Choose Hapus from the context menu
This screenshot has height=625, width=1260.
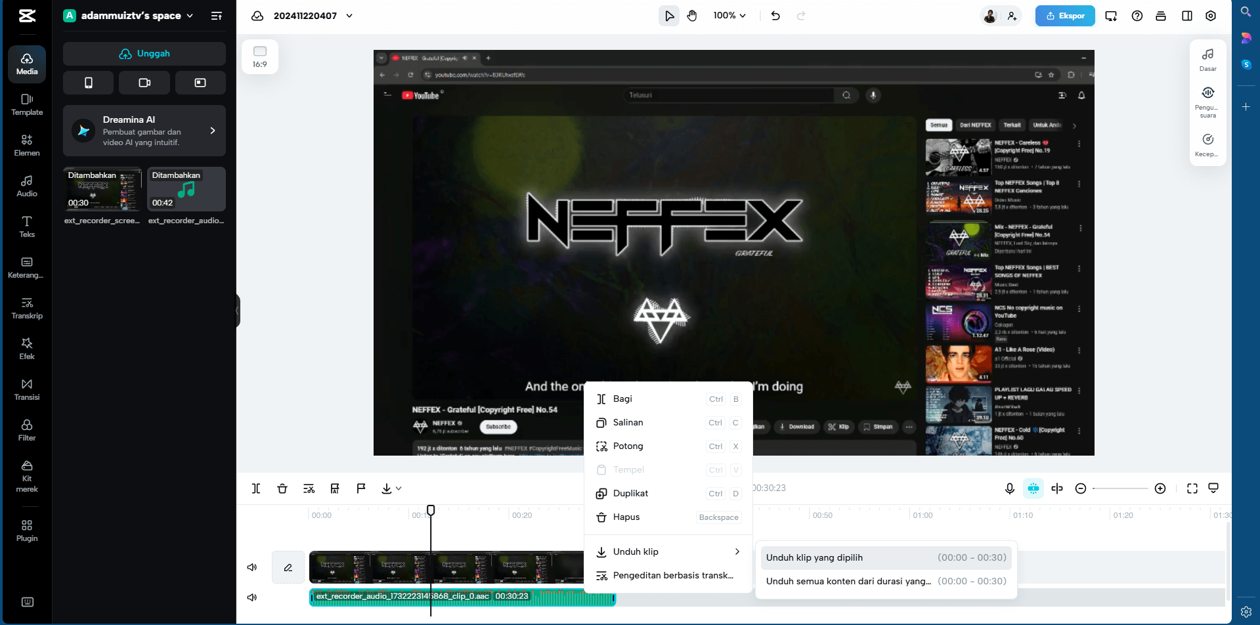tap(668, 517)
